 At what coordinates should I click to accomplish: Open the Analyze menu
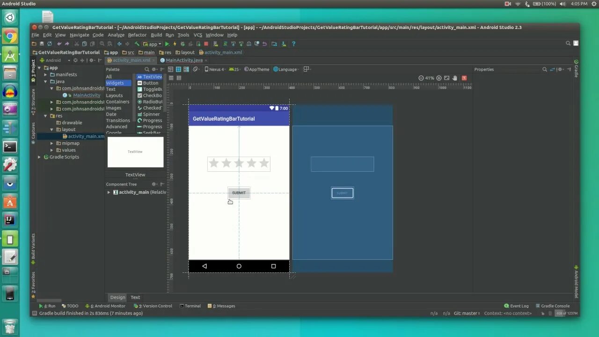pos(116,35)
